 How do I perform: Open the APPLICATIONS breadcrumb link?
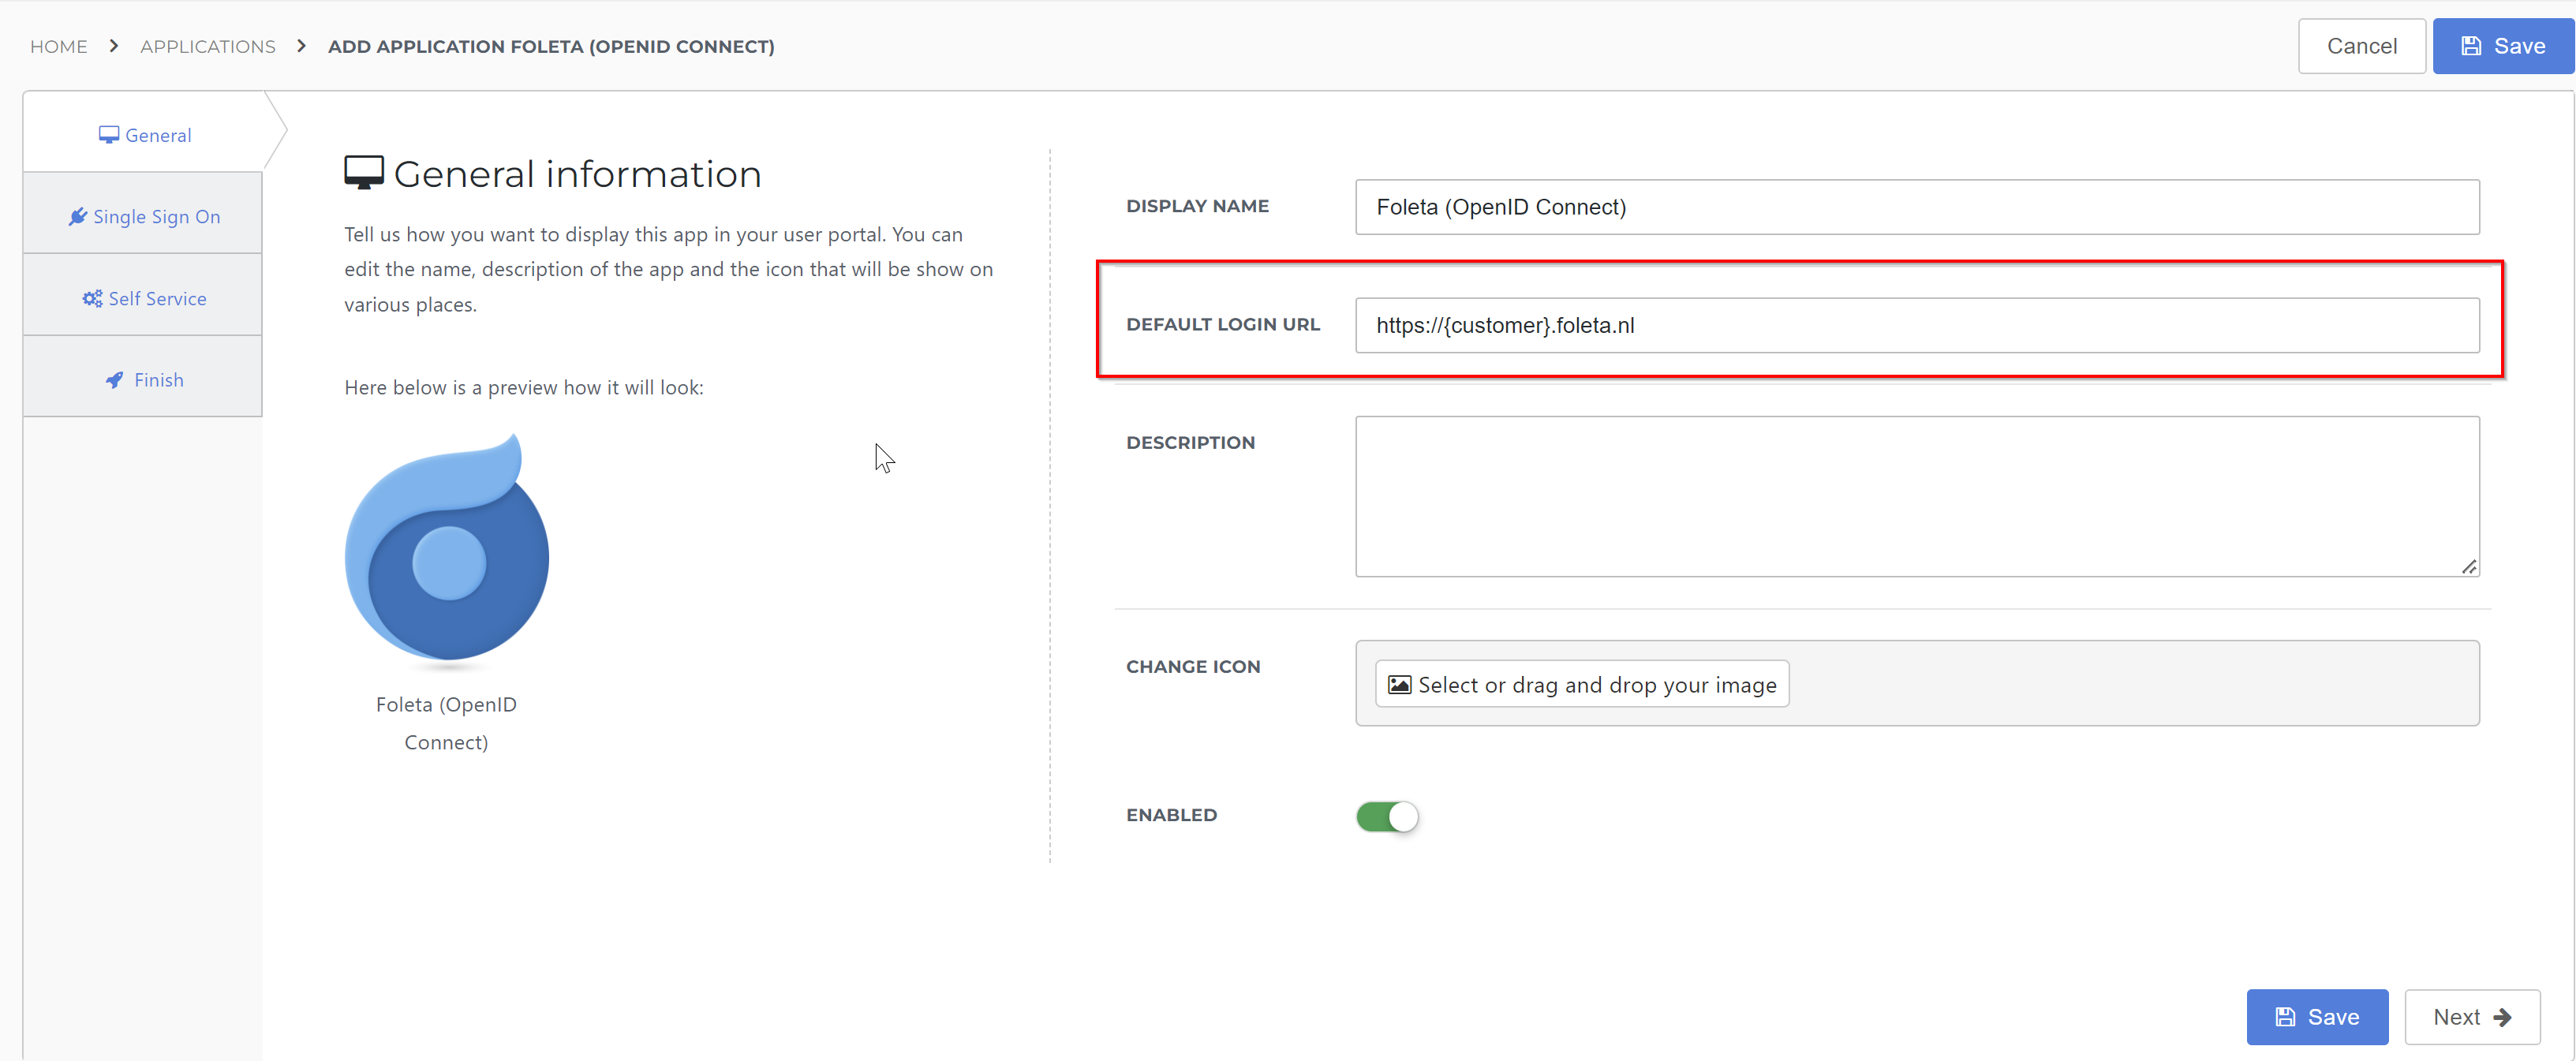click(208, 46)
